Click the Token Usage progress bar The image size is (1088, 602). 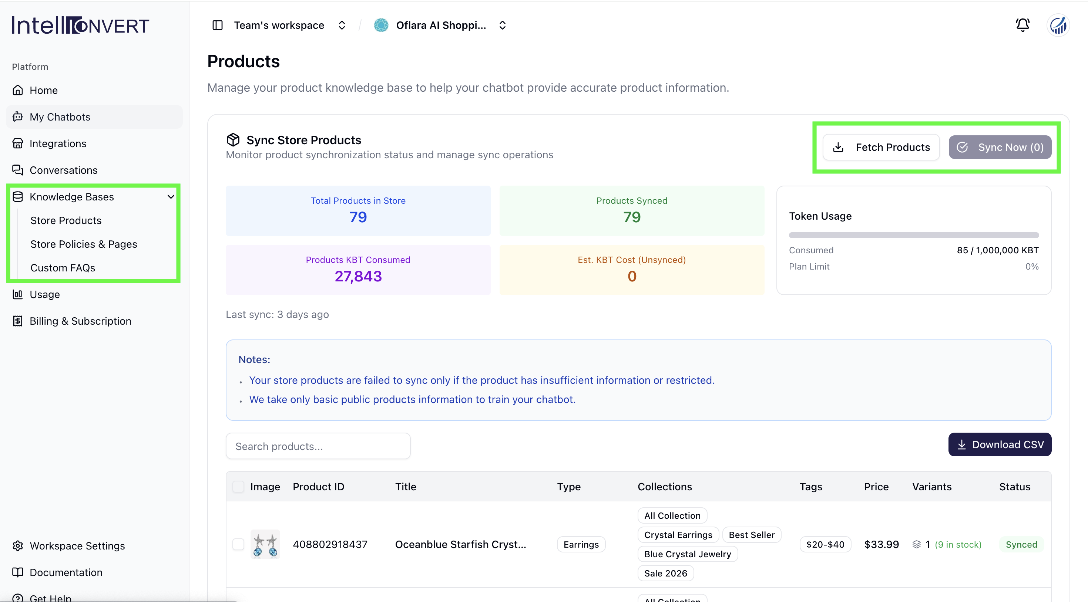click(x=914, y=235)
